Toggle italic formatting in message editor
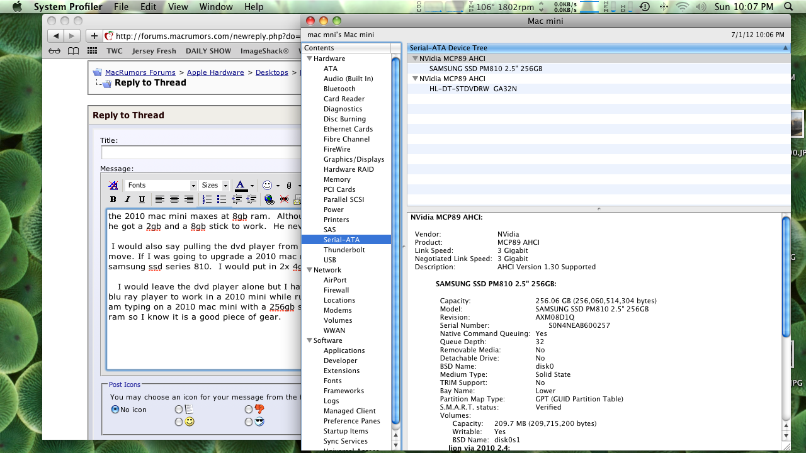This screenshot has height=453, width=806. (x=128, y=199)
